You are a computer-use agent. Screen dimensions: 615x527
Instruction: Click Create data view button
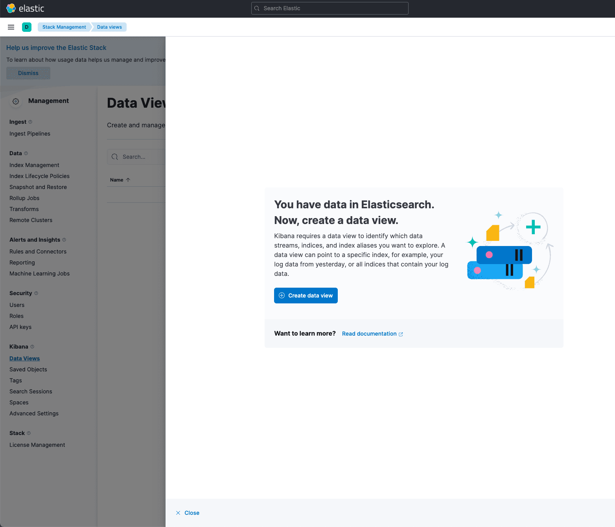coord(306,296)
